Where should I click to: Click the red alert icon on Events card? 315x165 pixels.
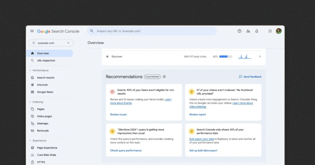coord(112,92)
